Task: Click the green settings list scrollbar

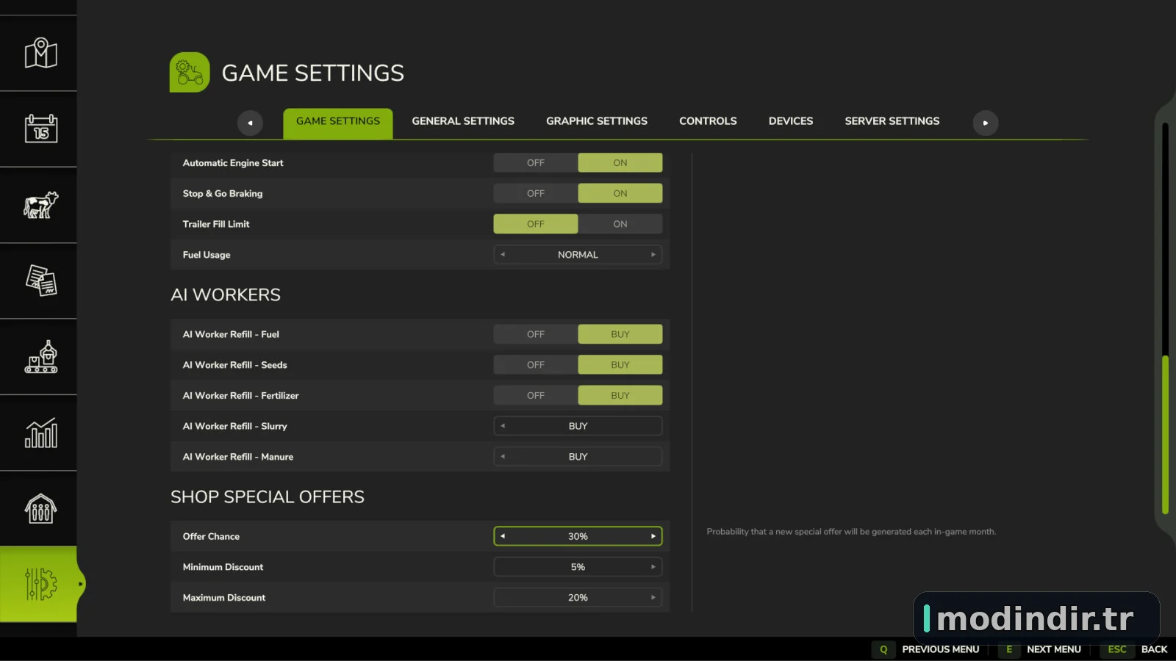Action: click(1165, 435)
